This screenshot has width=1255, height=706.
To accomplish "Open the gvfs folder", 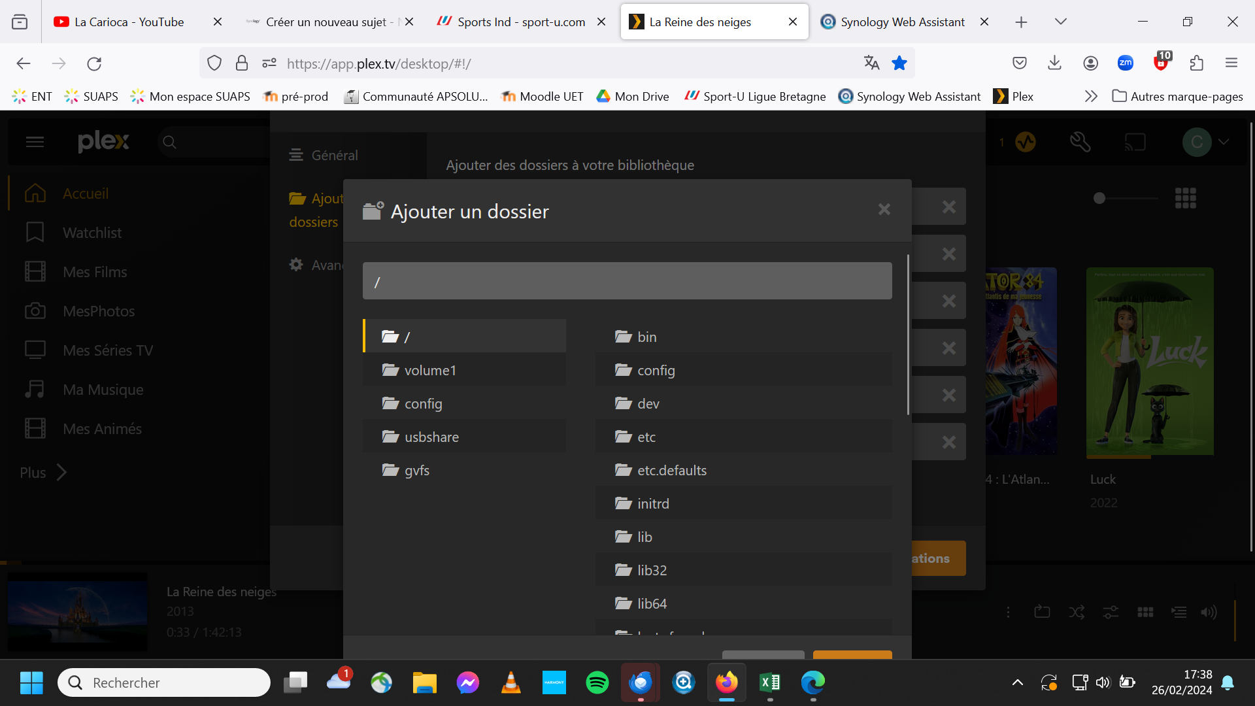I will (465, 470).
